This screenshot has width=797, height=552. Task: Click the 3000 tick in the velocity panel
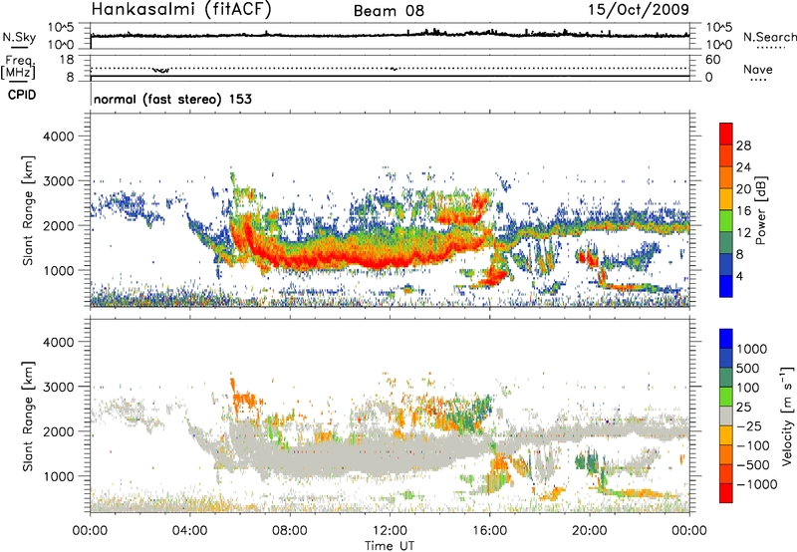[x=58, y=387]
